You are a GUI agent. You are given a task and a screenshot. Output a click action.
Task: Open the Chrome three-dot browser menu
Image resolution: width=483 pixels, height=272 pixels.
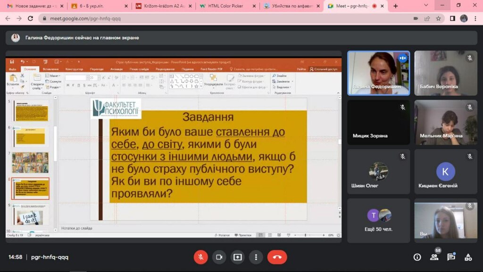point(475,18)
